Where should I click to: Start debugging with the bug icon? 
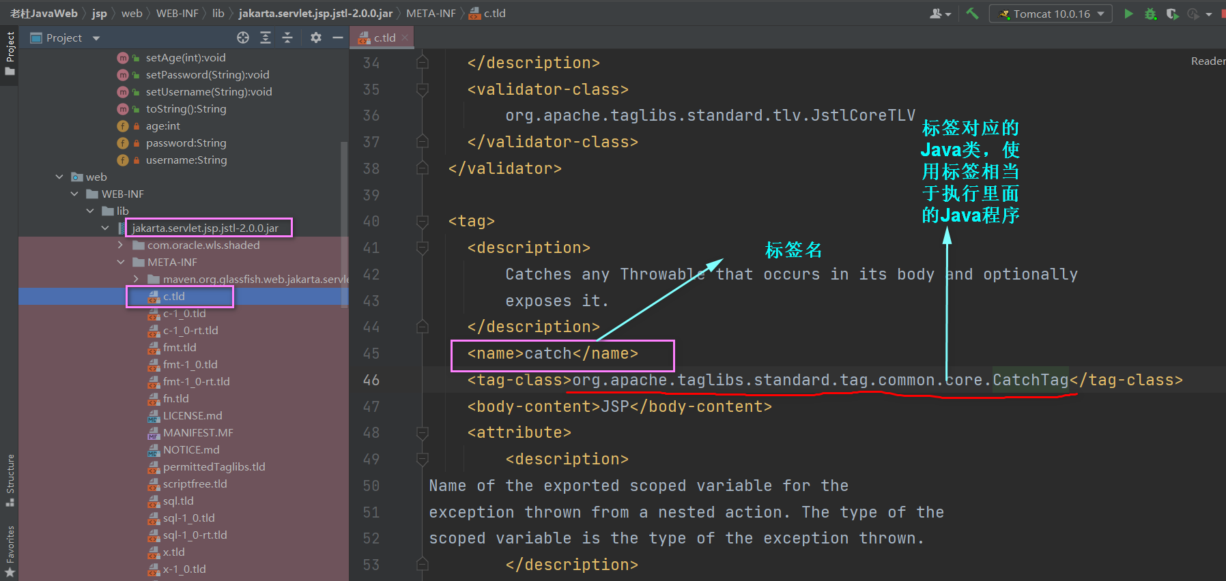click(1150, 14)
